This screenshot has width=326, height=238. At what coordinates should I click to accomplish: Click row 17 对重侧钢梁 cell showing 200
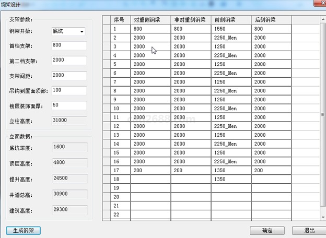pyautogui.click(x=150, y=170)
